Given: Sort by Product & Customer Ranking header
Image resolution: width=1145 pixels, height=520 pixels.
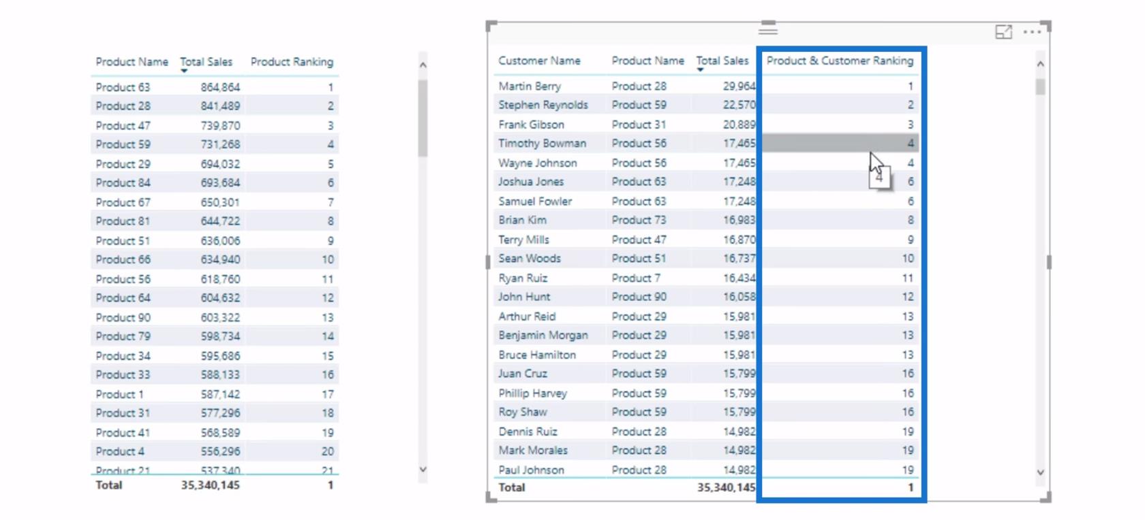Looking at the screenshot, I should (840, 61).
